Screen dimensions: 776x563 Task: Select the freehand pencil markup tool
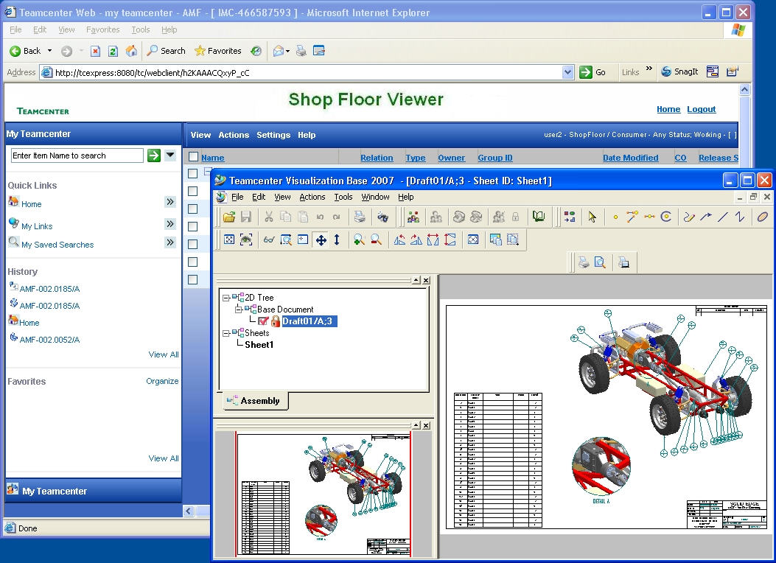tap(689, 217)
